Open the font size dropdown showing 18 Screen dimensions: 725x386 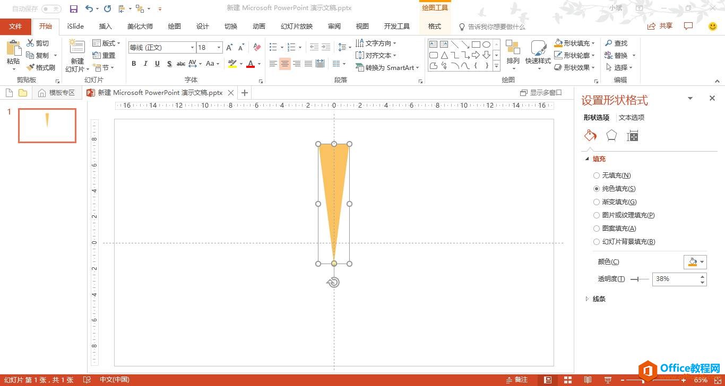[219, 48]
